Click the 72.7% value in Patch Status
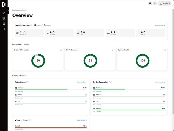 point(85,88)
